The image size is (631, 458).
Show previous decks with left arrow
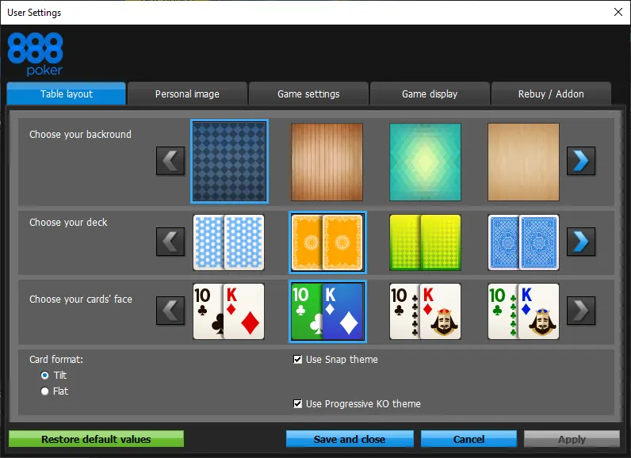click(170, 242)
